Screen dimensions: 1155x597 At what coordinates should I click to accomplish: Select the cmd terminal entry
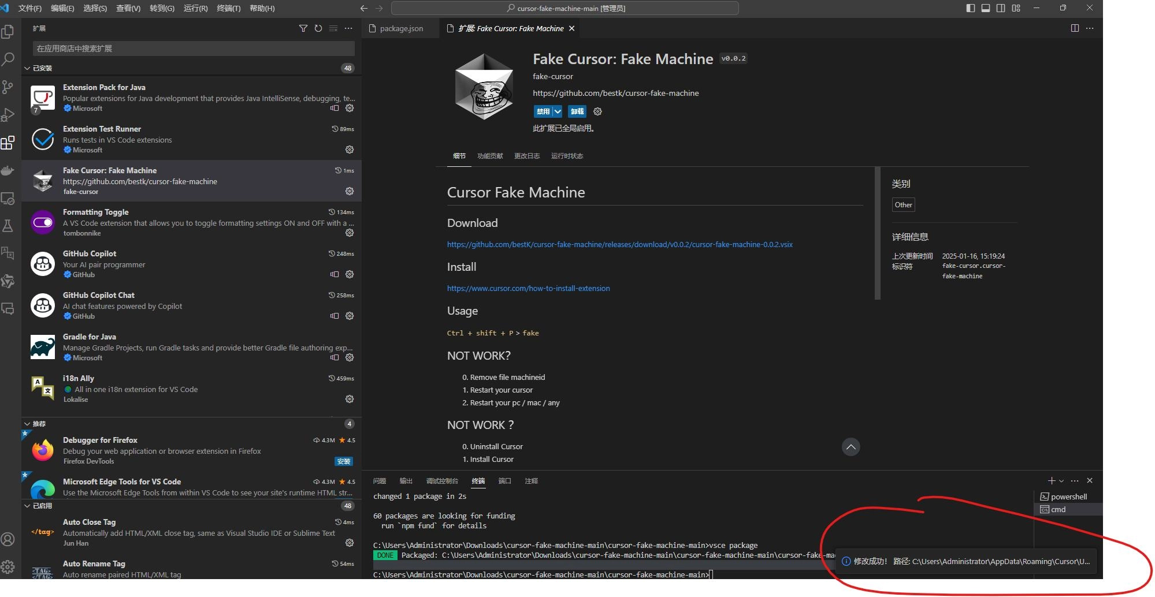tap(1068, 509)
